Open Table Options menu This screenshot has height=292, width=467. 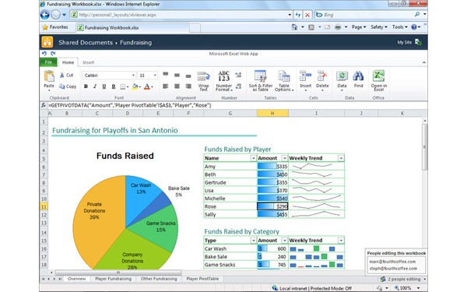point(284,81)
